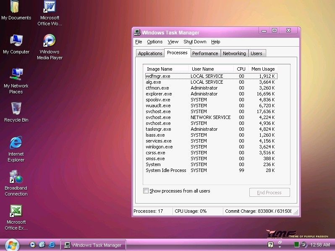Select the taskmgr.exe process

[211, 129]
